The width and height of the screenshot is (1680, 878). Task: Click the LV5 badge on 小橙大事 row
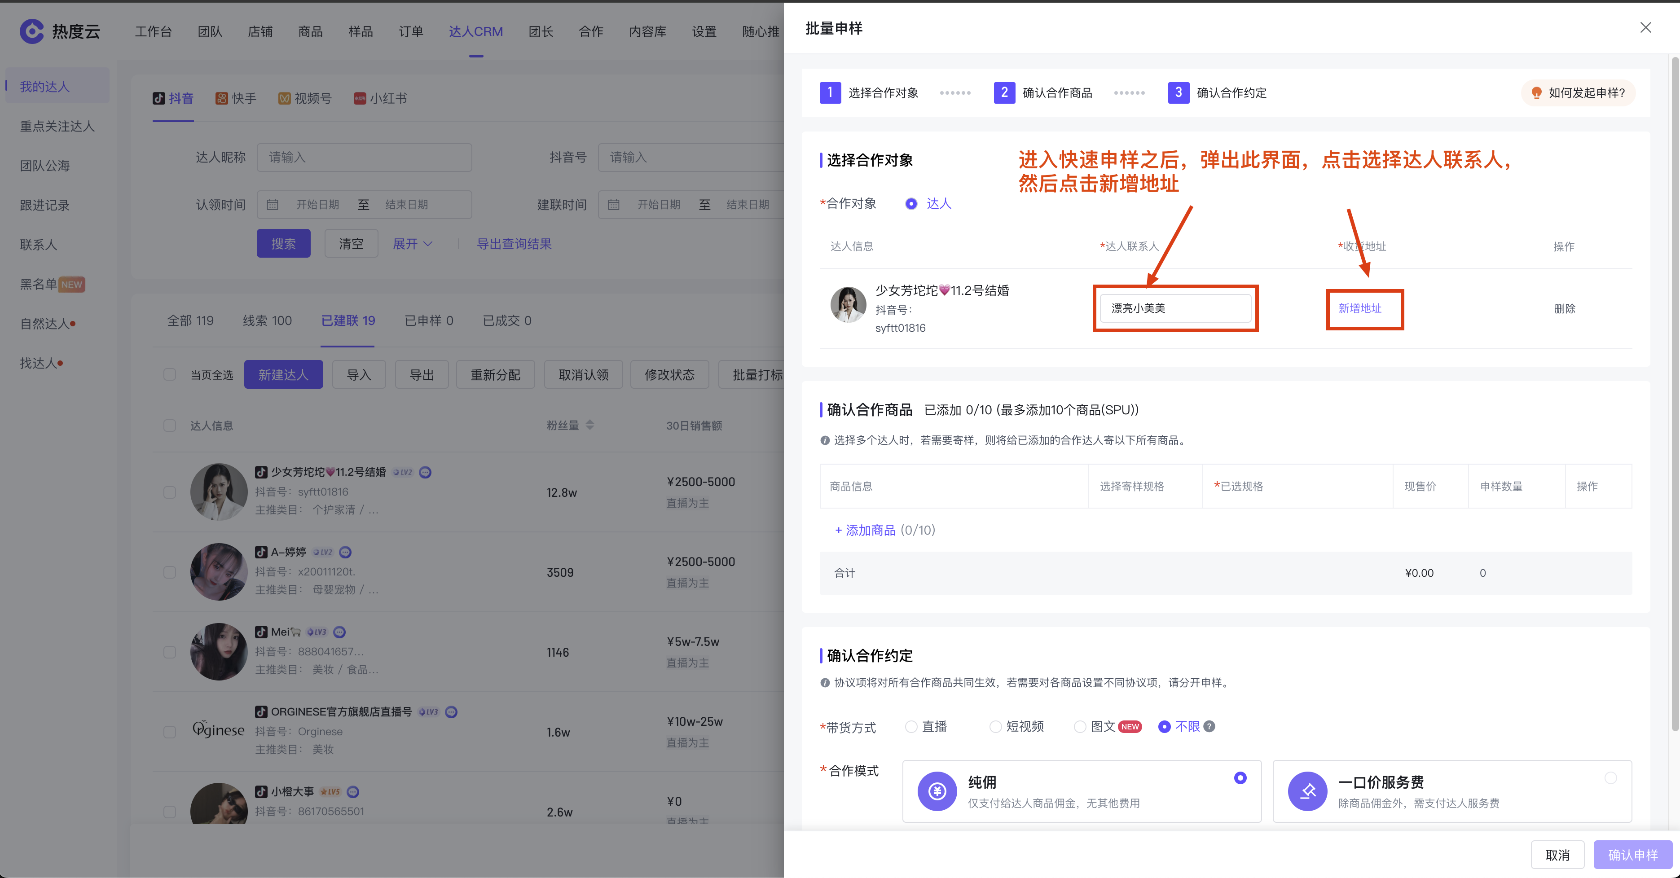pyautogui.click(x=330, y=792)
